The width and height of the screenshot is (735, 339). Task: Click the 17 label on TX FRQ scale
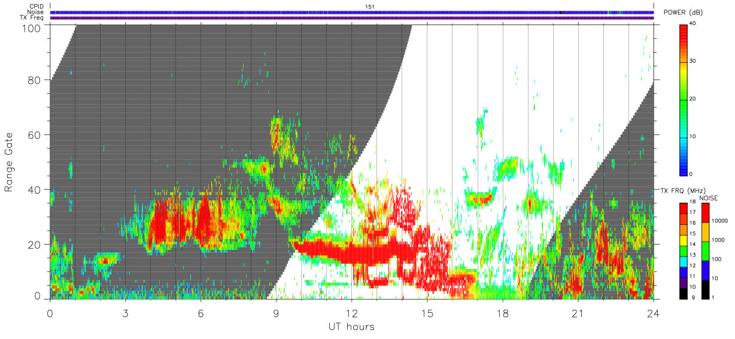tap(693, 212)
